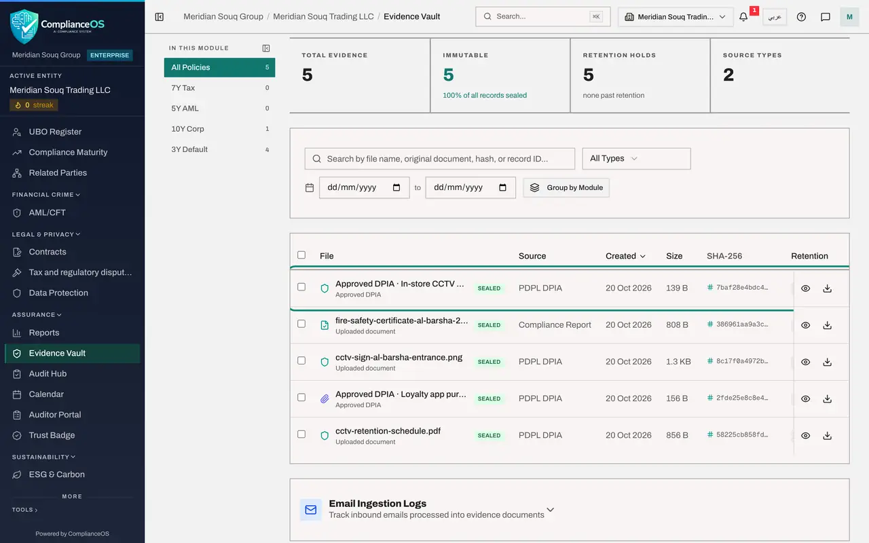Preview the Approved DPIA In-store CCTV file

805,288
